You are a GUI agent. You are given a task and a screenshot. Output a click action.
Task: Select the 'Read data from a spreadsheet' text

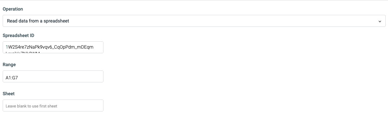tap(38, 21)
